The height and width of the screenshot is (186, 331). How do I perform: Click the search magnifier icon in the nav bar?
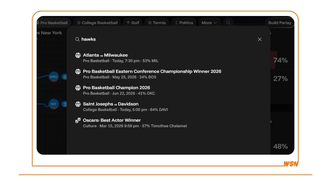click(228, 23)
